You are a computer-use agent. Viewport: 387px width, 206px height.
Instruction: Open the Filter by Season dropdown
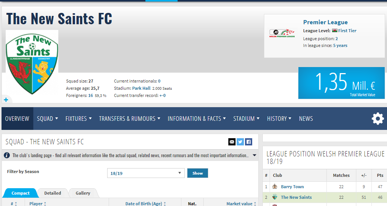[x=146, y=173]
